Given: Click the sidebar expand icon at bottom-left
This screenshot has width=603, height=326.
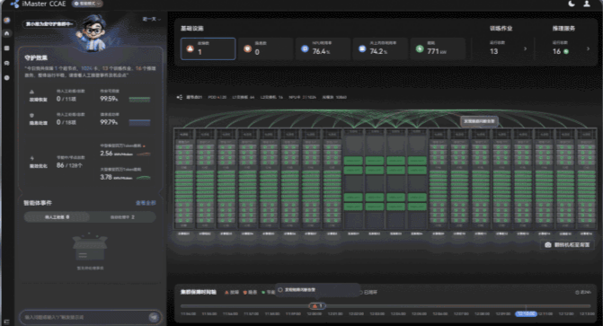Looking at the screenshot, I should [x=6, y=322].
